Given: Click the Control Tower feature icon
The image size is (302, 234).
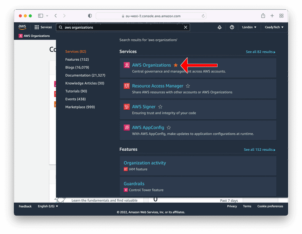Looking at the screenshot, I should pyautogui.click(x=125, y=190).
